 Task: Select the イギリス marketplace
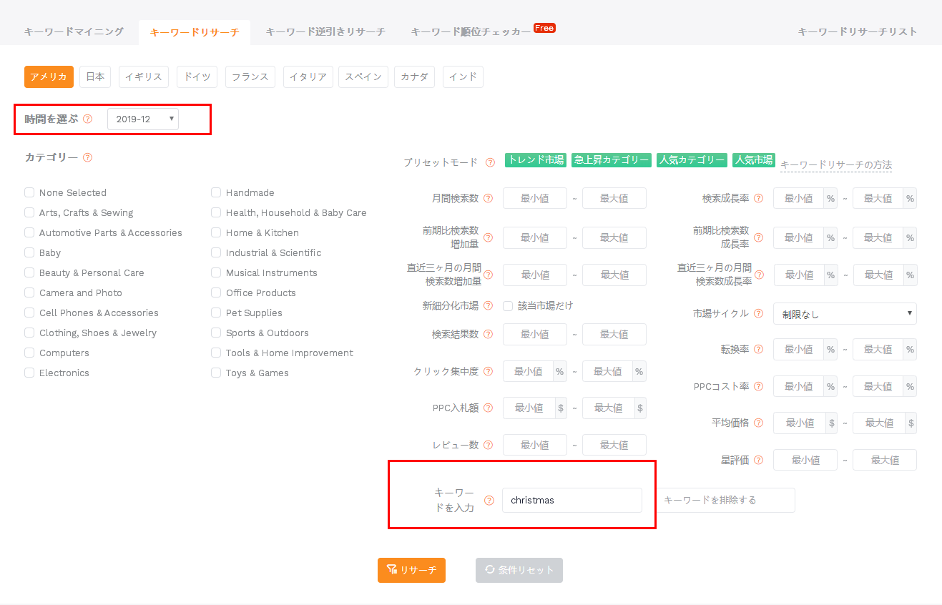(144, 77)
